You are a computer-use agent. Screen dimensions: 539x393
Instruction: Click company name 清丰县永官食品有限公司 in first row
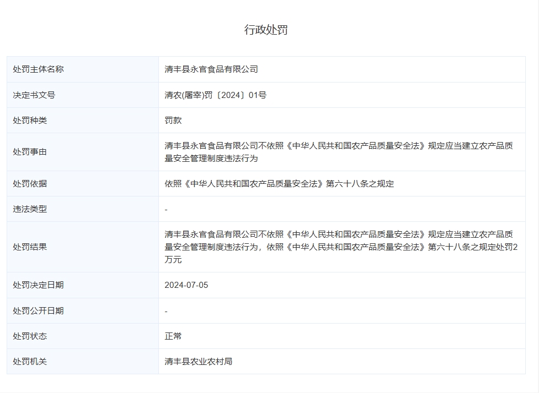(x=211, y=69)
